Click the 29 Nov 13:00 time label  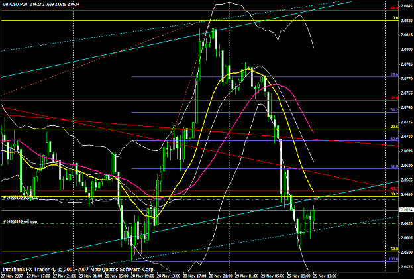tap(324, 276)
